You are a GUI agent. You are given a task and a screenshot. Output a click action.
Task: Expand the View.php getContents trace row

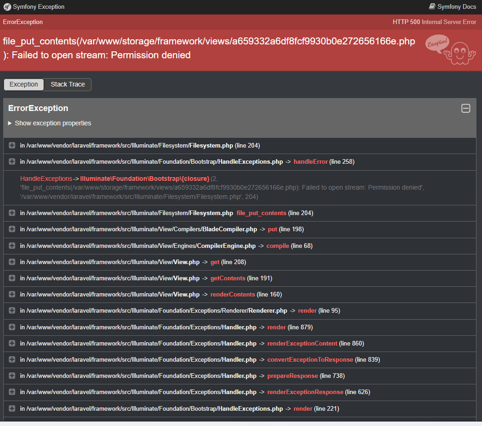point(12,278)
